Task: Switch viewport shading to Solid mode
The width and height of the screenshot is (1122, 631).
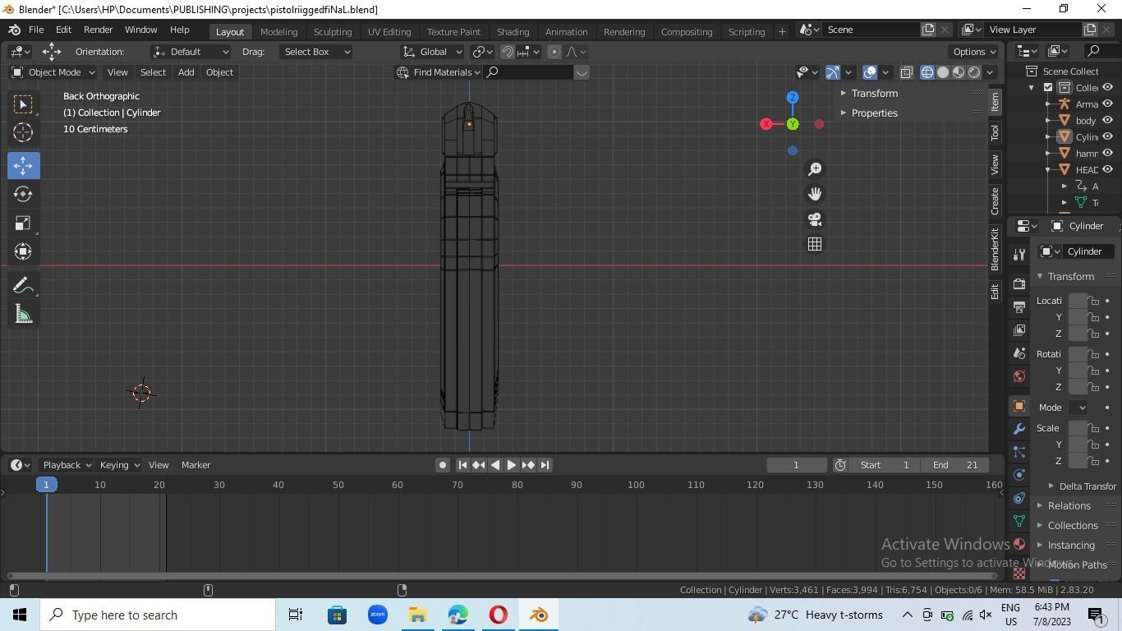Action: (x=943, y=72)
